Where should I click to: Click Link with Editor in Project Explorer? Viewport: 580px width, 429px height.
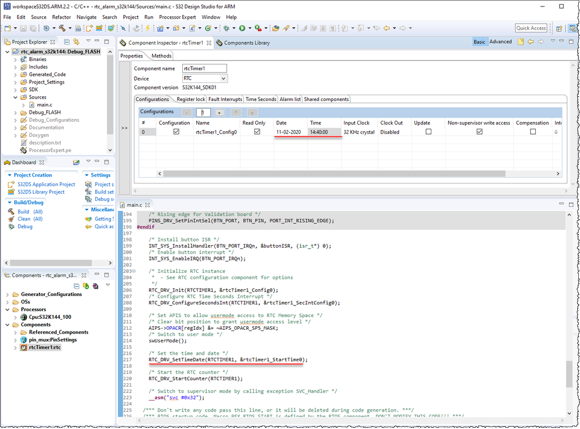pos(77,42)
